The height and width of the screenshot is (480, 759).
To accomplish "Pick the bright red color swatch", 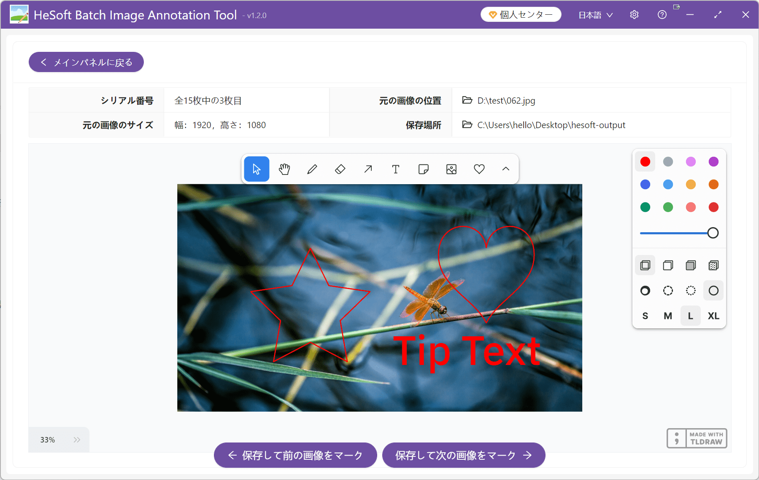I will click(x=645, y=162).
